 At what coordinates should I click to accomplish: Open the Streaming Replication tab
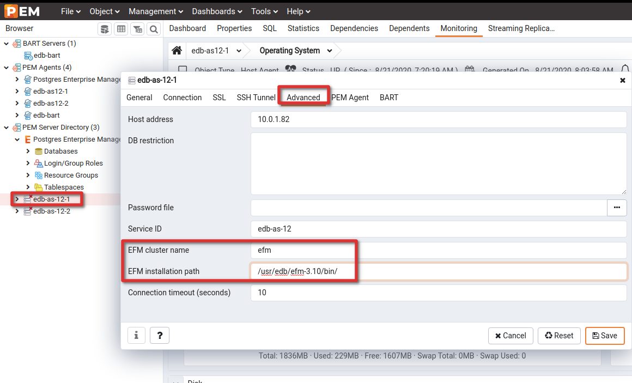(521, 28)
